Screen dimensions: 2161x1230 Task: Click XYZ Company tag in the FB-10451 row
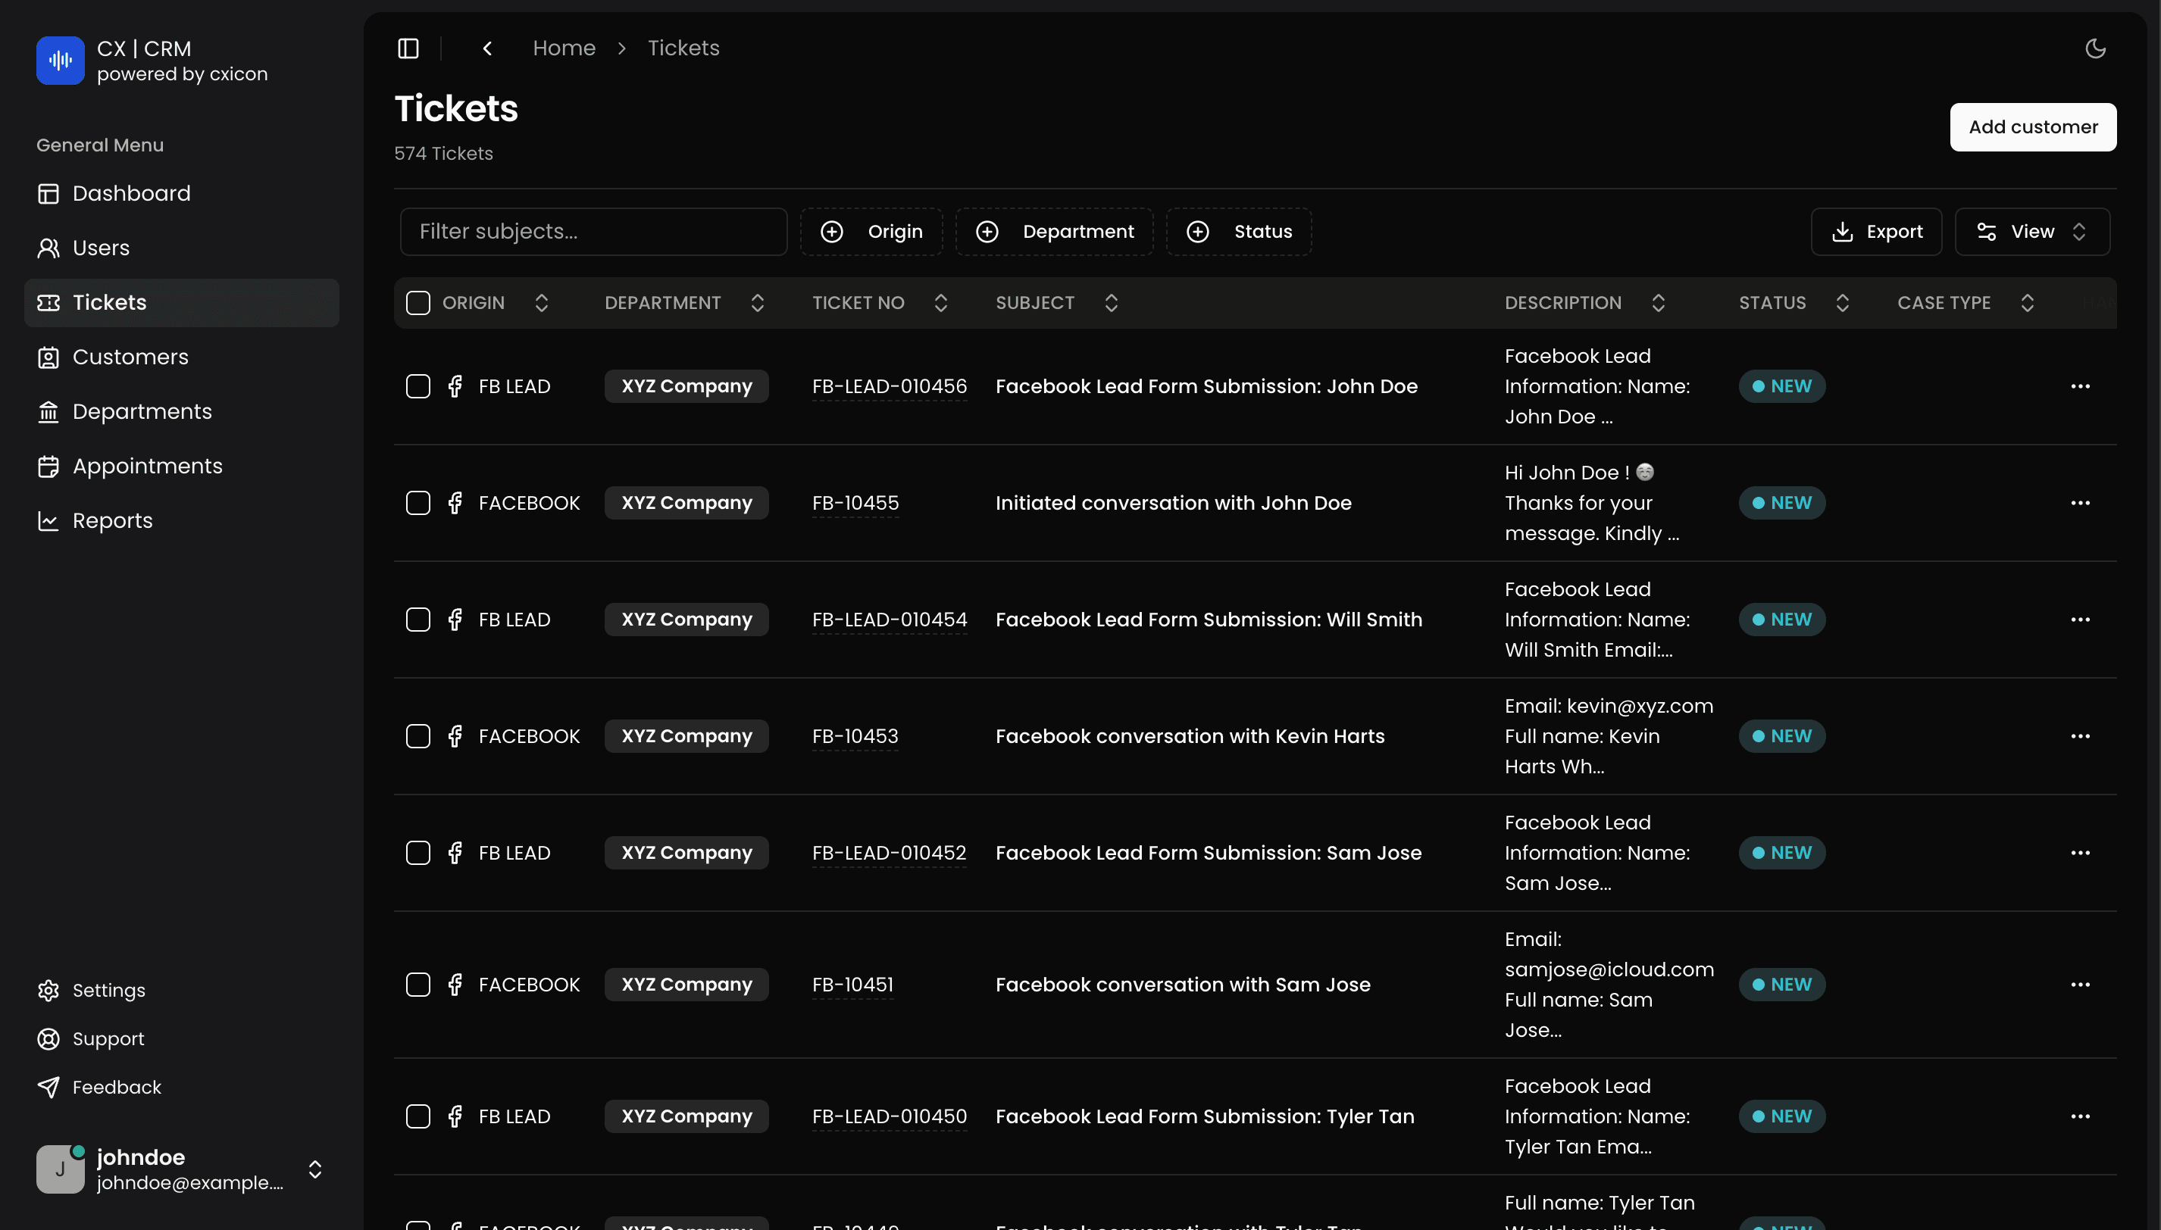pos(686,984)
